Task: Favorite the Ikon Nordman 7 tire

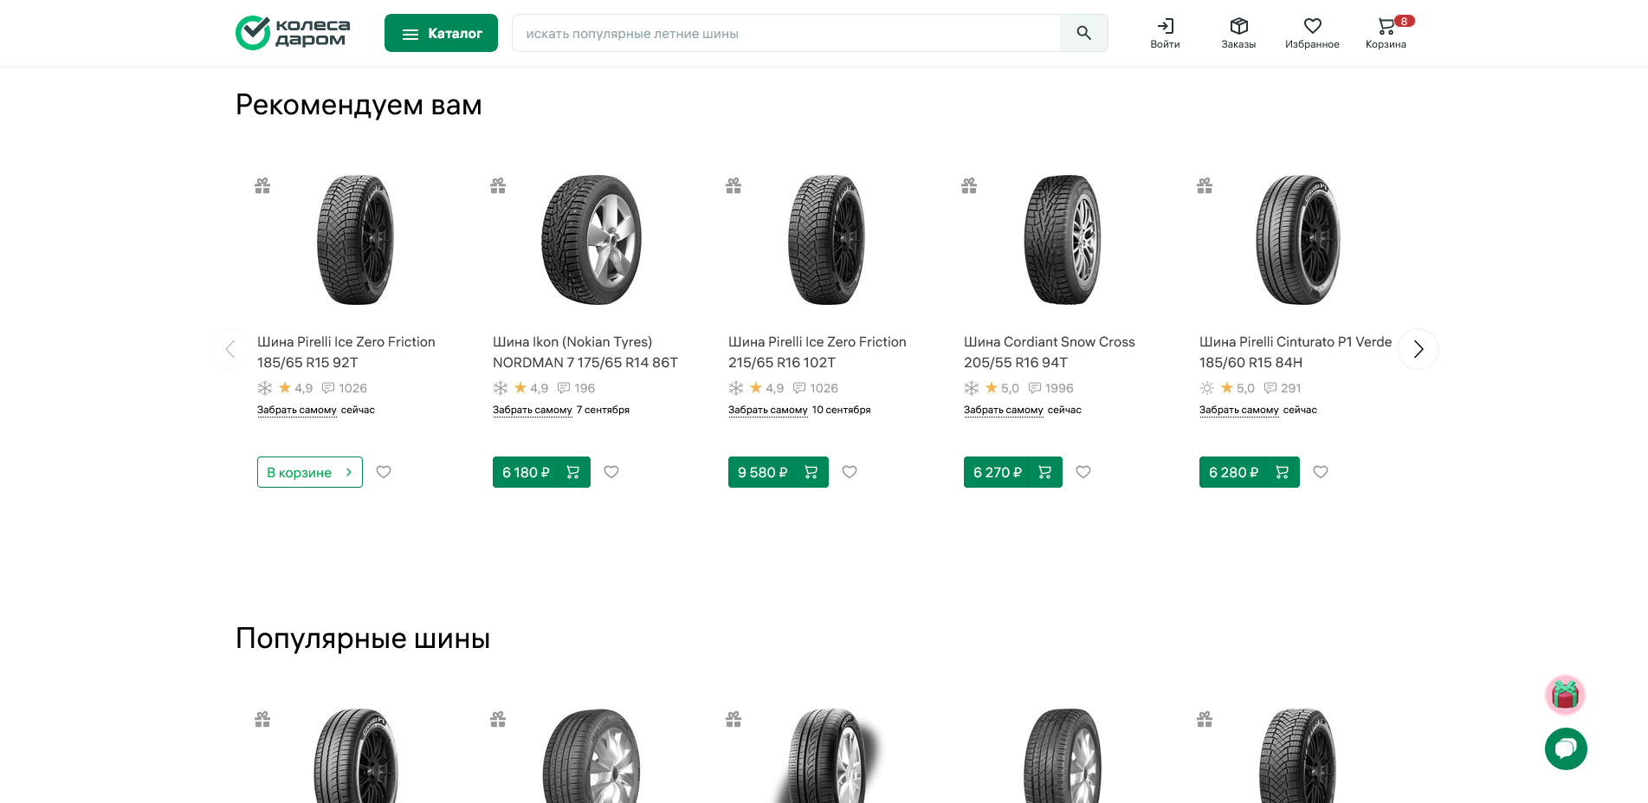Action: tap(611, 472)
